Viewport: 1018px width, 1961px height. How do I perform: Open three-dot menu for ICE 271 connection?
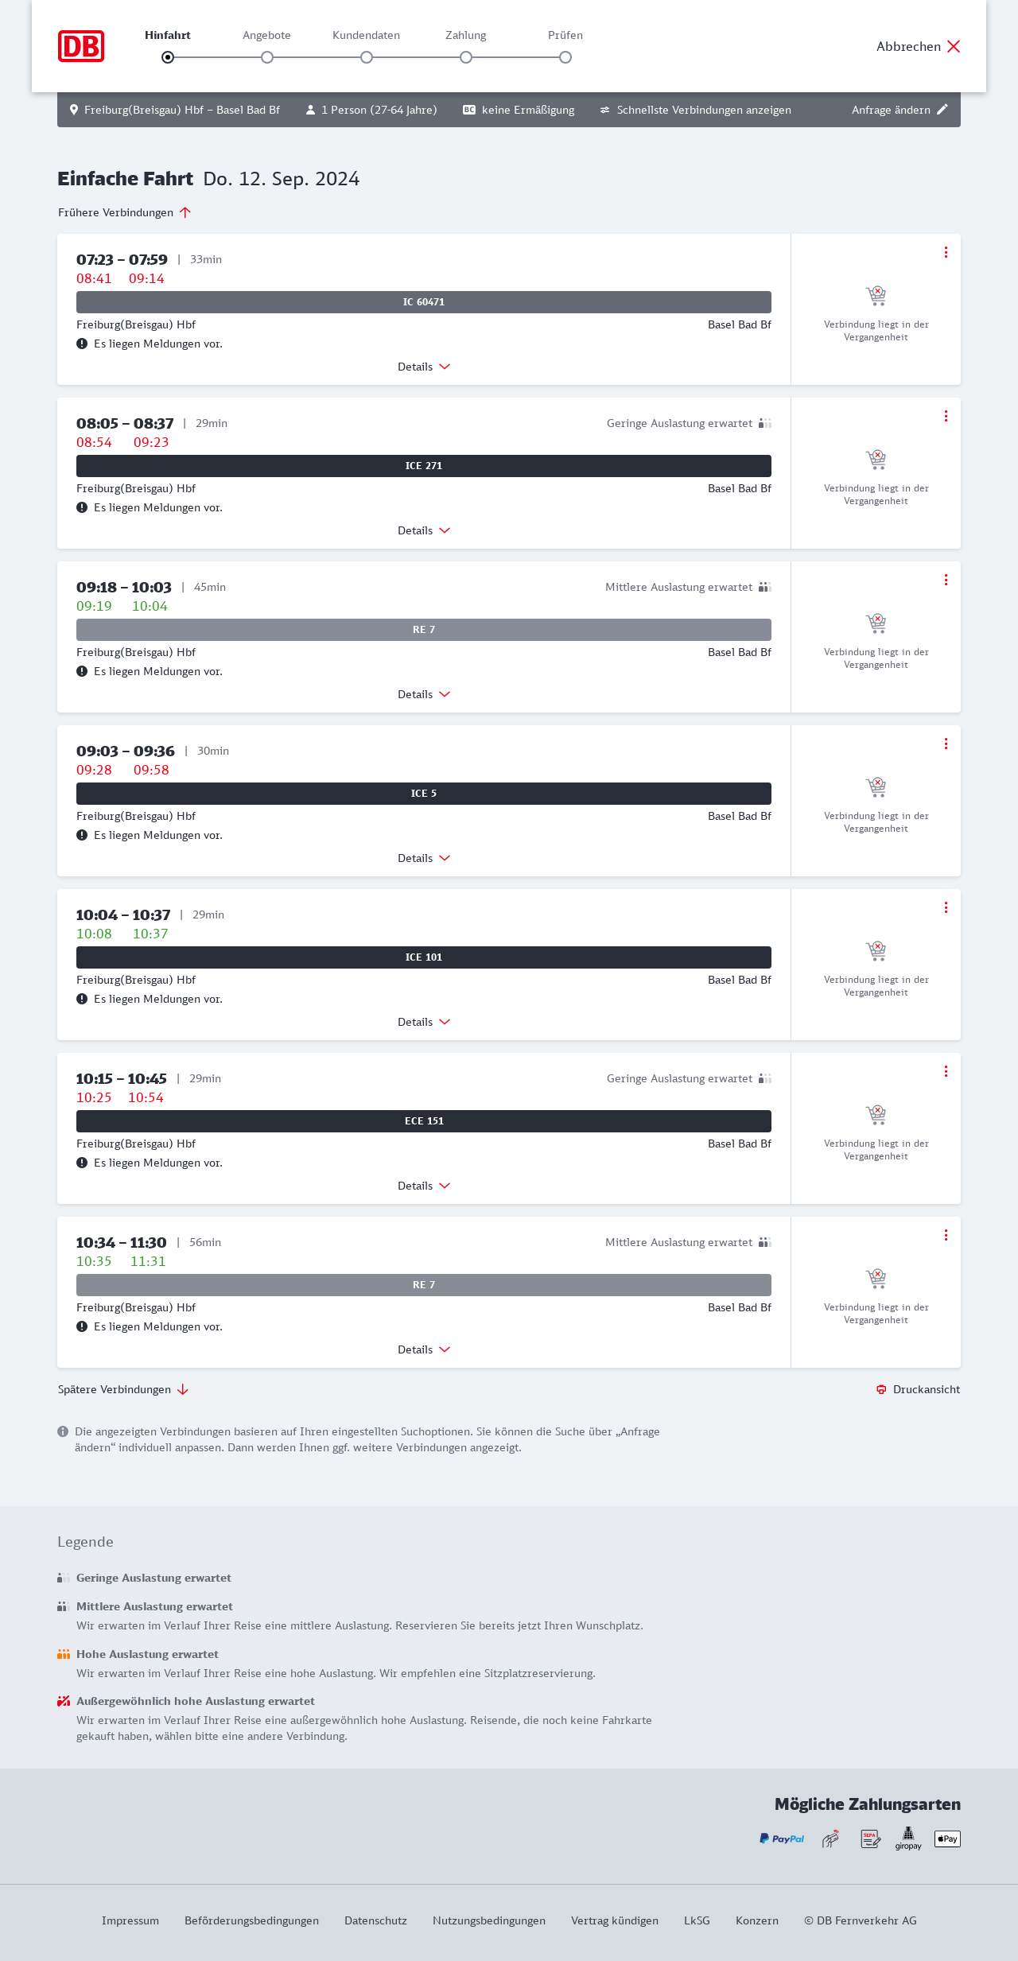click(x=946, y=416)
